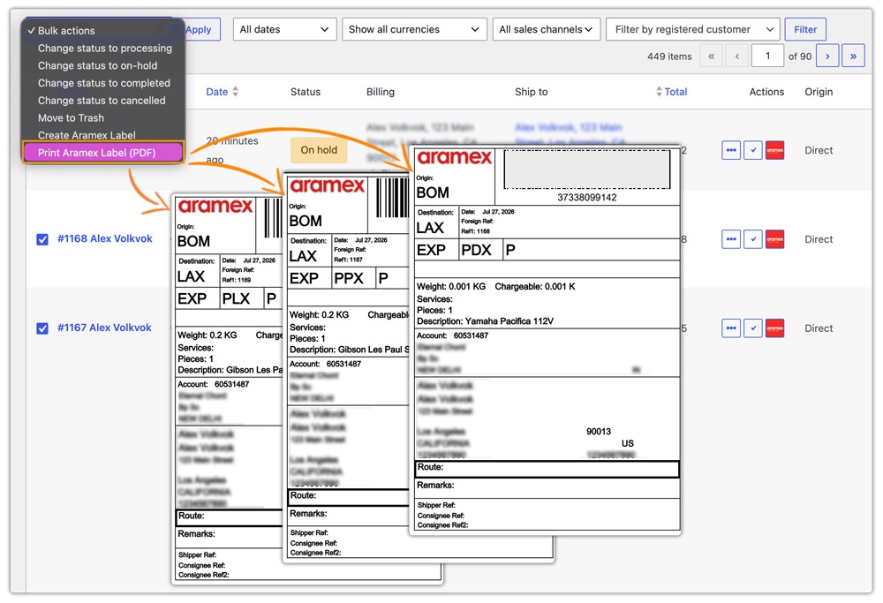This screenshot has width=883, height=603.
Task: Open Show all currencies dropdown
Action: [x=414, y=29]
